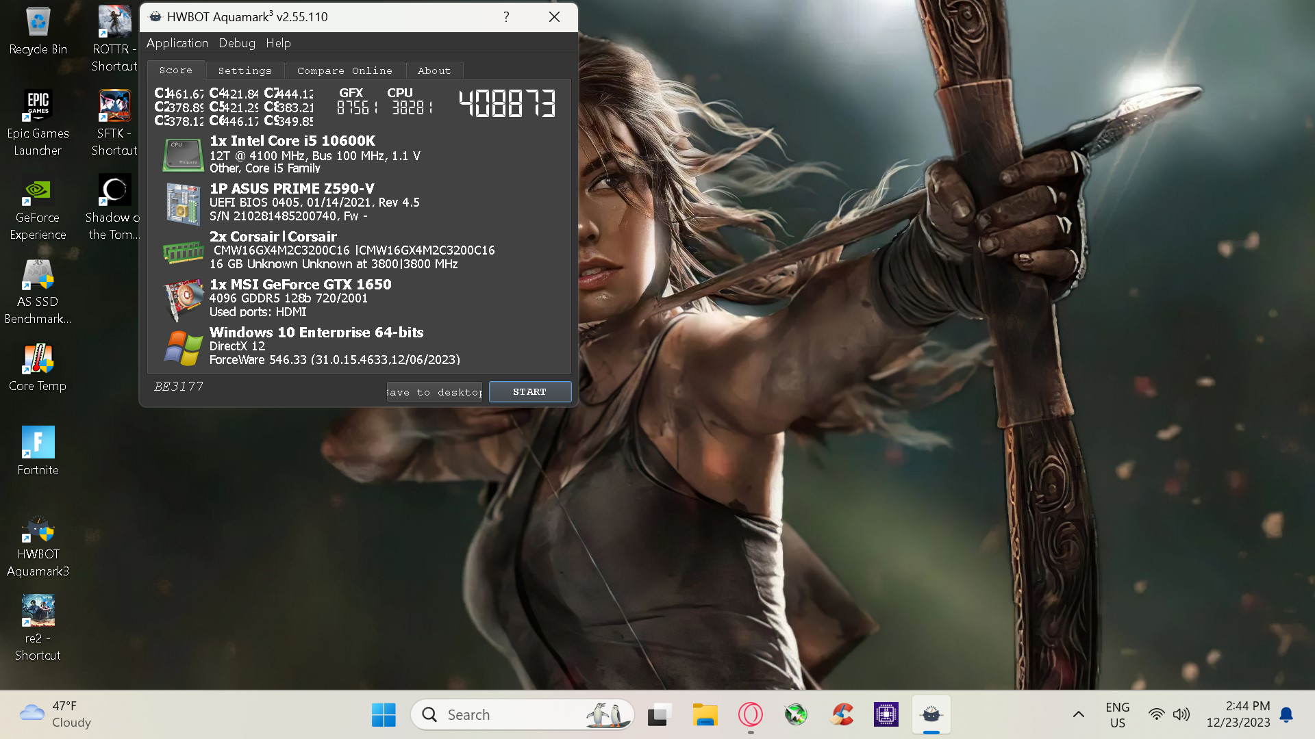Open Task View on the taskbar

[657, 715]
